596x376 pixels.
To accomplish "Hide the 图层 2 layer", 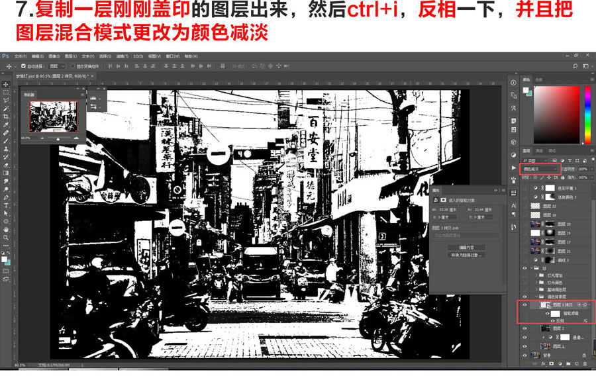I will point(525,328).
